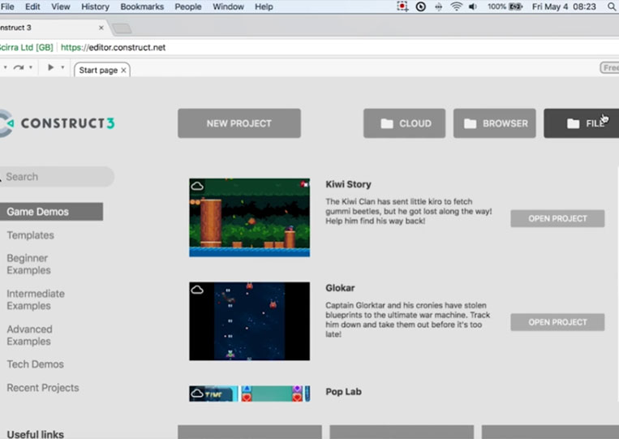This screenshot has height=439, width=619.
Task: Select Recent Projects category
Action: click(x=43, y=388)
